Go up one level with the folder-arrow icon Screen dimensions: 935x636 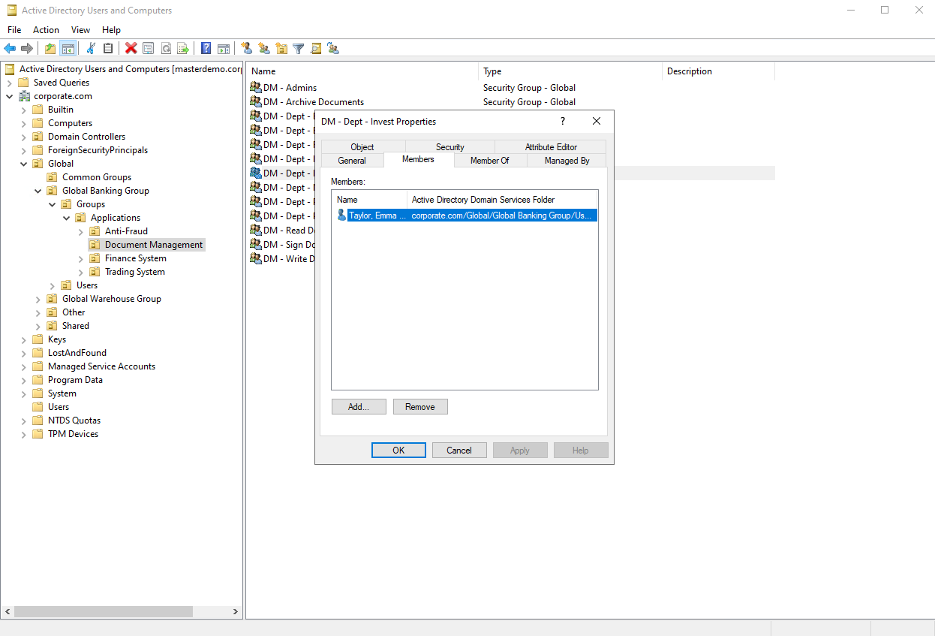pyautogui.click(x=50, y=49)
